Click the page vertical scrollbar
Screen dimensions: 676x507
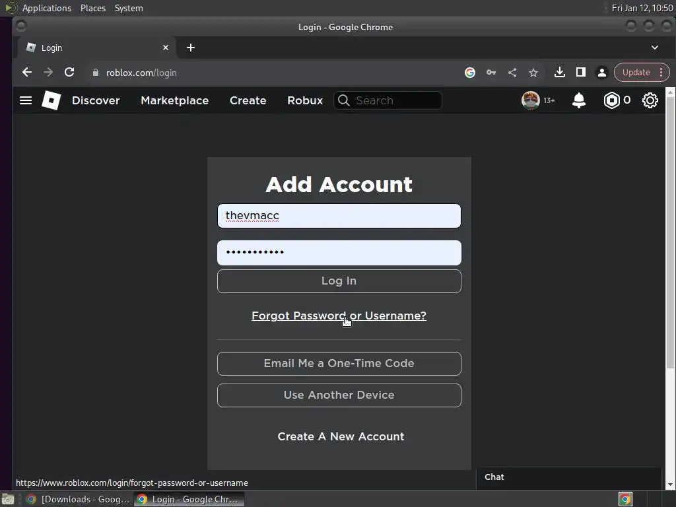tap(670, 233)
